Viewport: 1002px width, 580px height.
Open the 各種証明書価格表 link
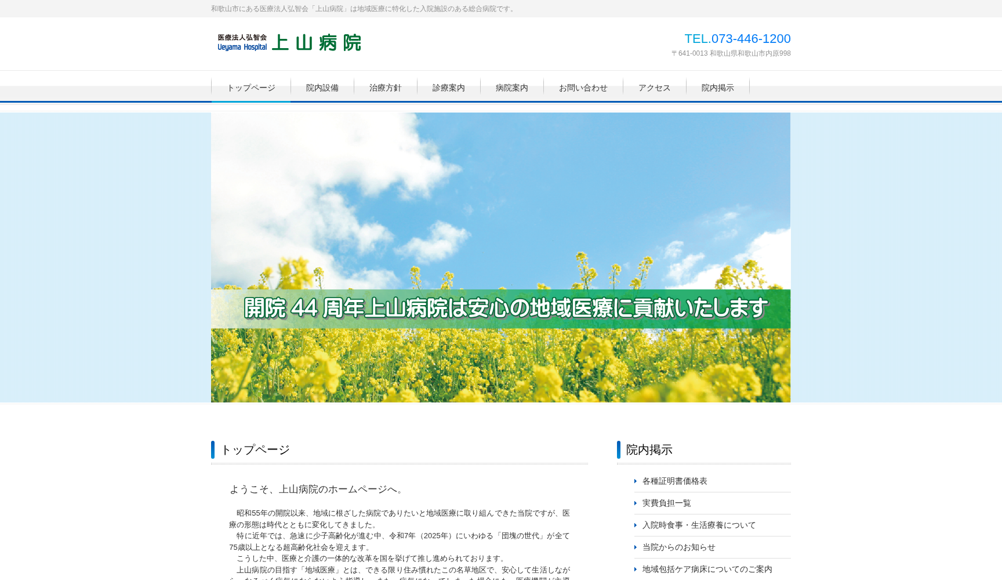(674, 481)
